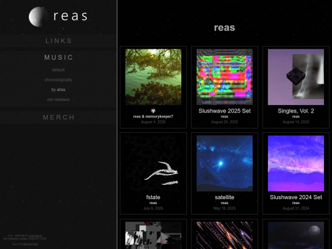332x249 pixels.
Task: Open the MERCH section in sidebar
Action: [58, 117]
